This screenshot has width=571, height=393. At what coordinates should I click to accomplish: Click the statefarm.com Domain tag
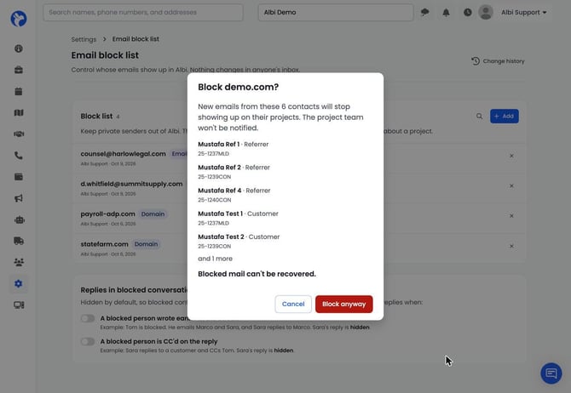click(x=146, y=244)
